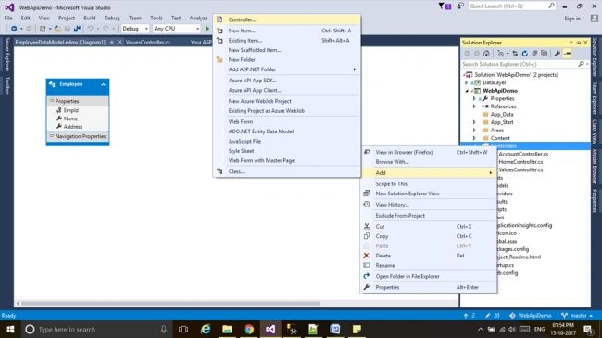This screenshot has width=602, height=338.
Task: Click the Sign in link
Action: [572, 19]
